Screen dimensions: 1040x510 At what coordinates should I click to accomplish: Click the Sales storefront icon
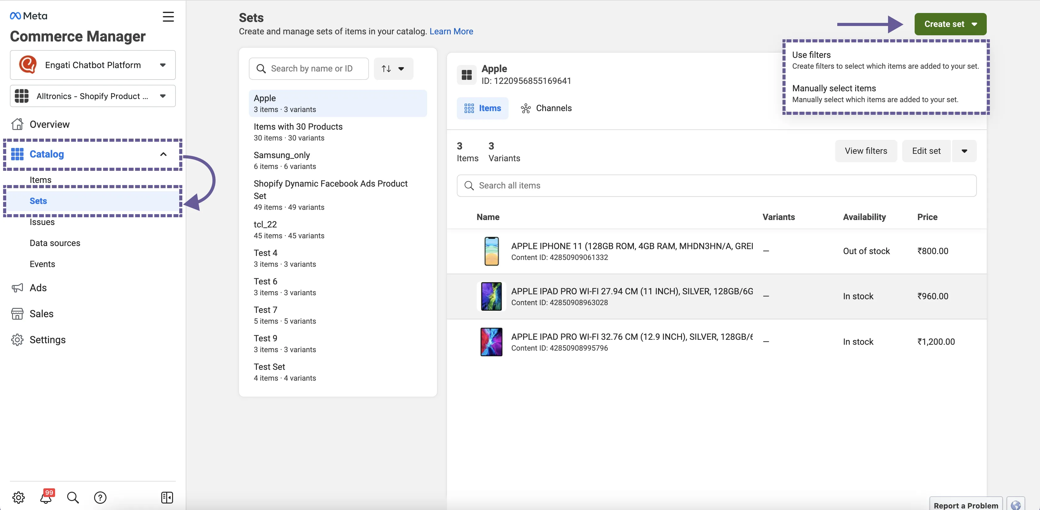[17, 314]
